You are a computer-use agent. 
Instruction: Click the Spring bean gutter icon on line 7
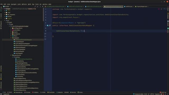point(50,26)
